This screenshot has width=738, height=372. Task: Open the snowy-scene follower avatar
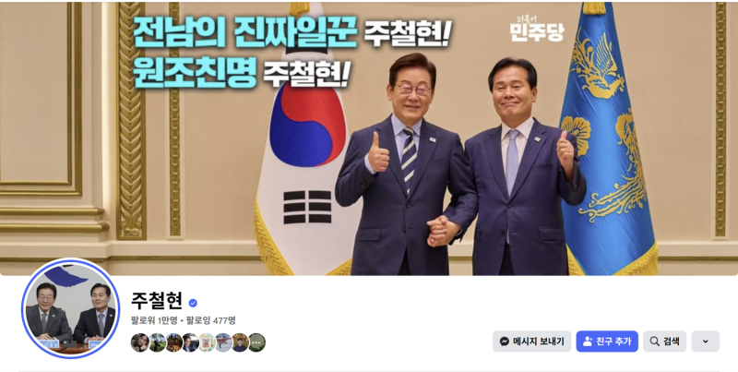click(223, 342)
